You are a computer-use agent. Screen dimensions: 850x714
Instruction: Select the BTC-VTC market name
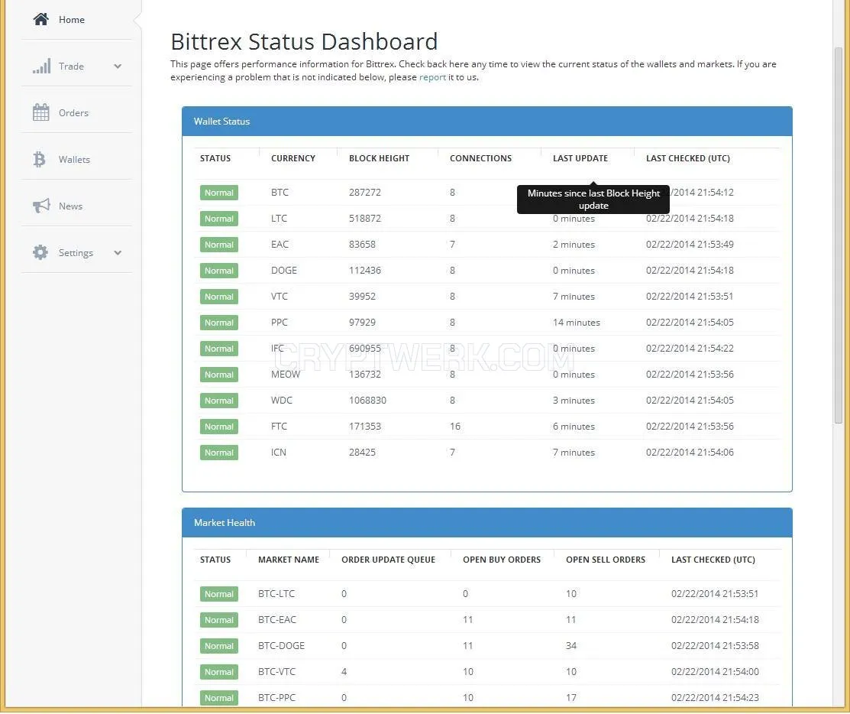click(276, 672)
